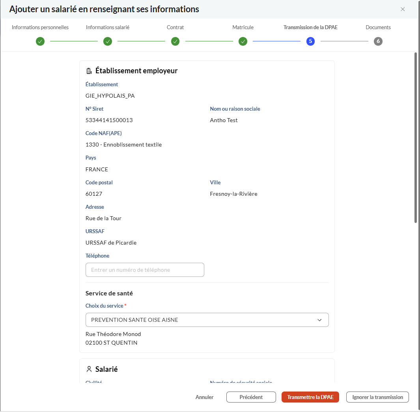Close the add employee dialog
This screenshot has height=412, width=420.
tap(403, 9)
